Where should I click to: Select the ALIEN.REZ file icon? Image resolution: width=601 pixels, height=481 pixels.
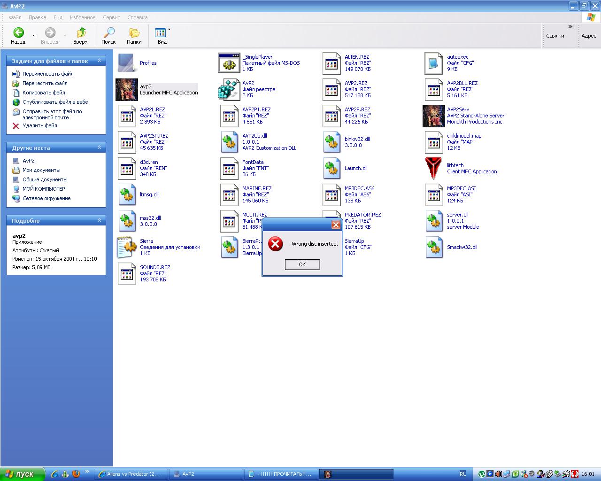[x=331, y=63]
